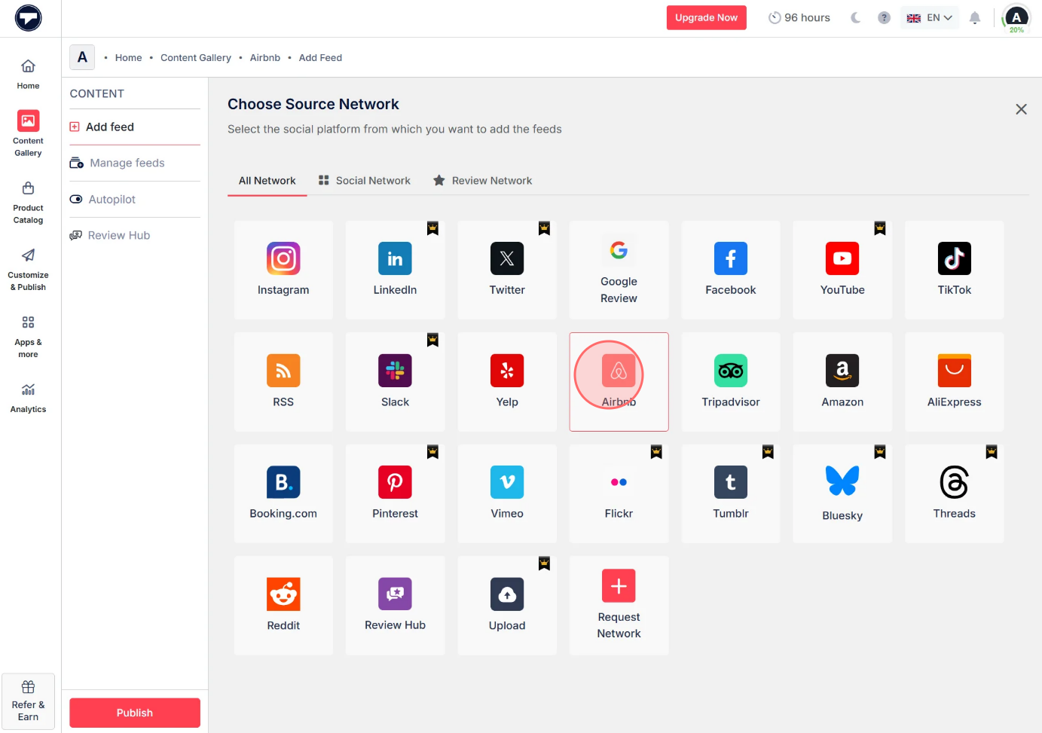Open Refer & Earn
Viewport: 1042px width, 733px height.
28,701
